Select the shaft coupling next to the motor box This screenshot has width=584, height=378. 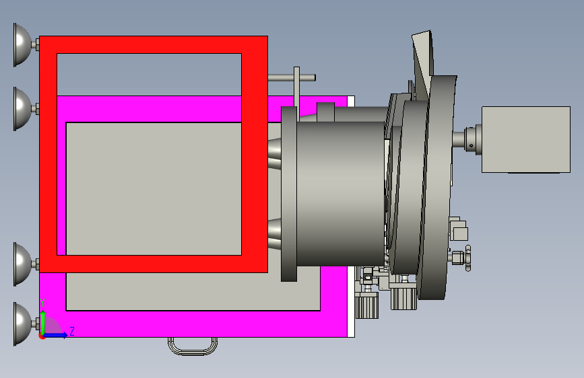[471, 139]
